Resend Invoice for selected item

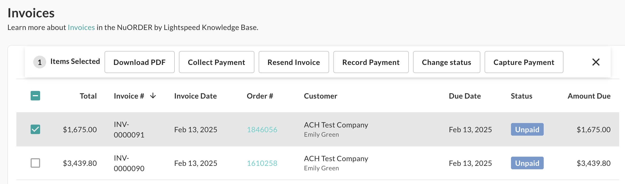point(294,62)
